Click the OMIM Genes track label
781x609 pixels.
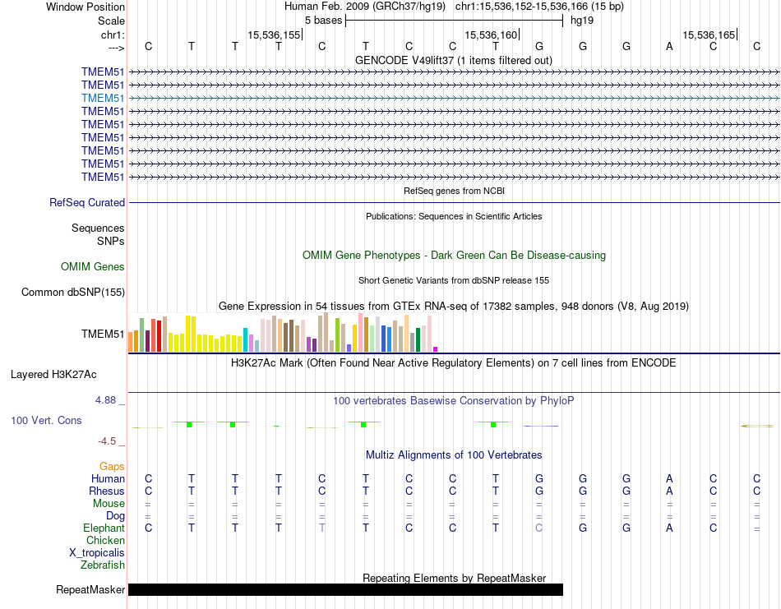coord(93,266)
